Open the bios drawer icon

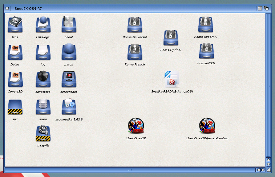(x=15, y=25)
